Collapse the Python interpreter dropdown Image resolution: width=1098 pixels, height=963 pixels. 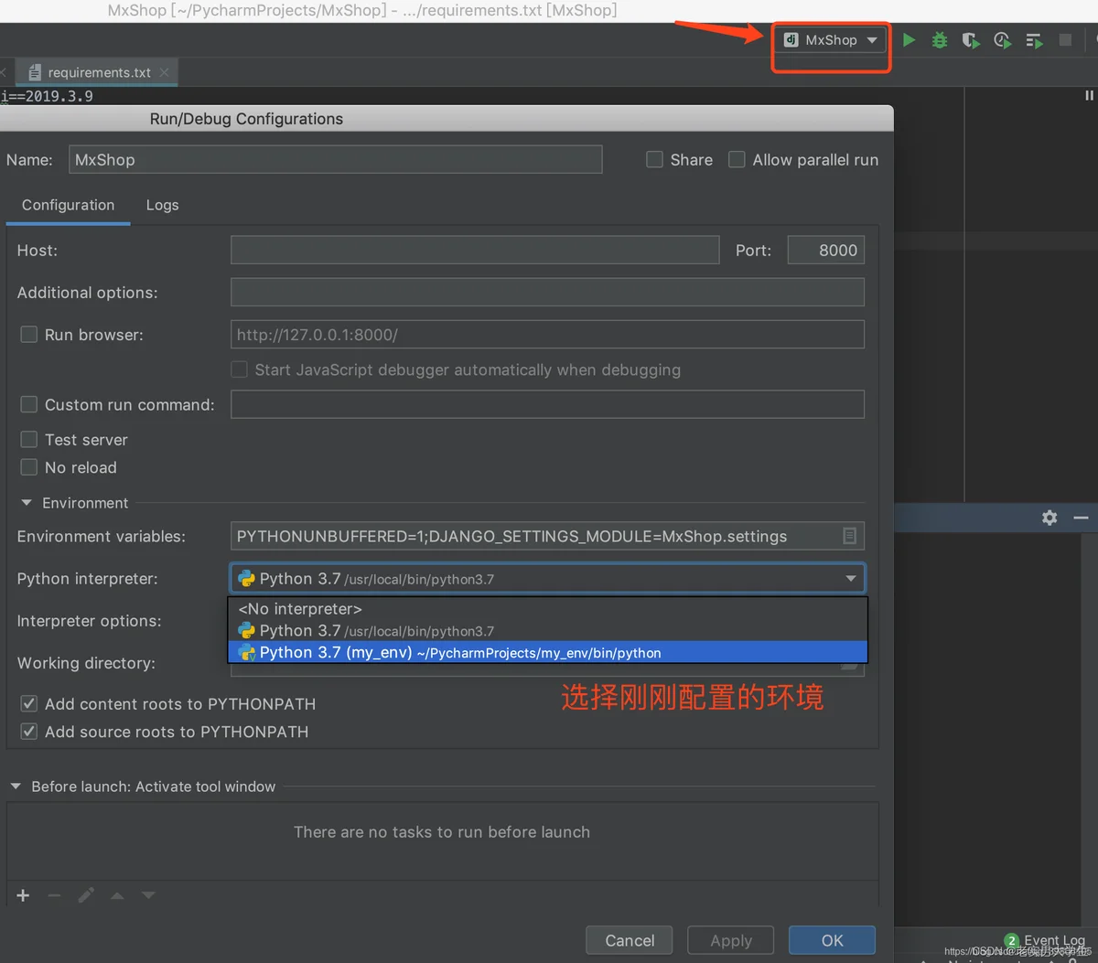click(851, 579)
